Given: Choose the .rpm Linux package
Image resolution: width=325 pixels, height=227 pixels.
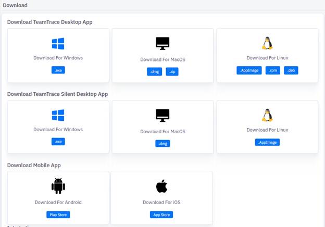Looking at the screenshot, I should (273, 70).
